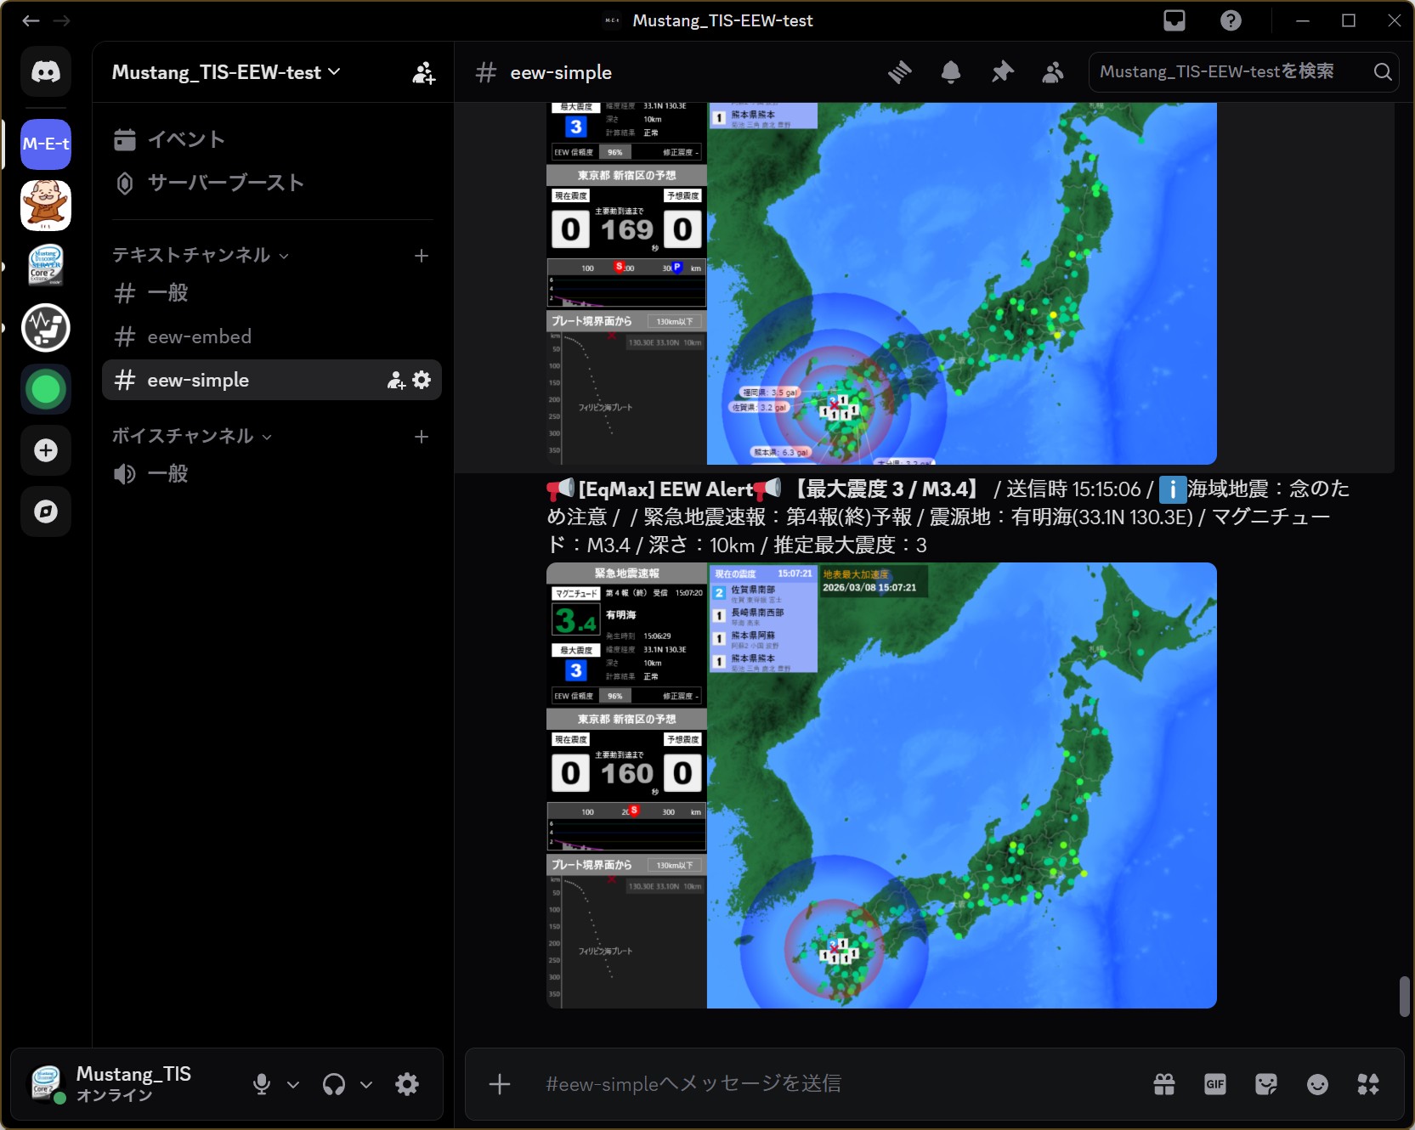Viewport: 1415px width, 1130px height.
Task: Expand the Mustang_TIS-EEW-test server menu
Action: point(226,72)
